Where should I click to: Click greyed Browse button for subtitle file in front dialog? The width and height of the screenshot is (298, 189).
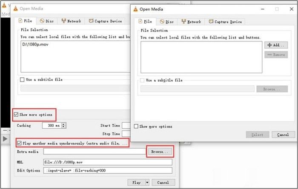[x=272, y=89]
